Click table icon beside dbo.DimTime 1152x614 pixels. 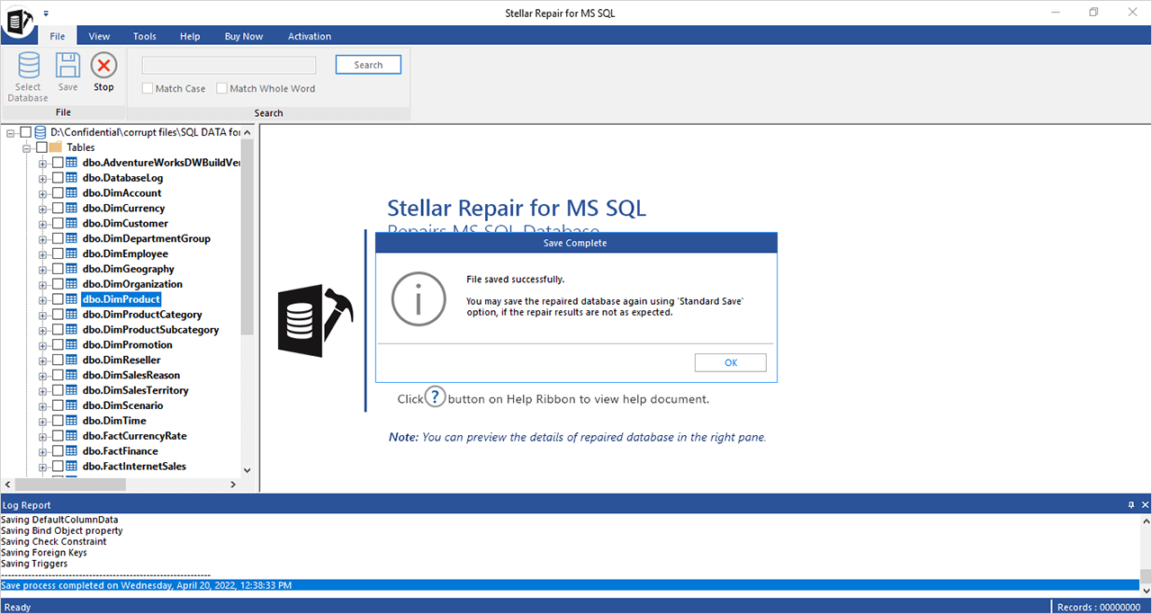click(72, 421)
